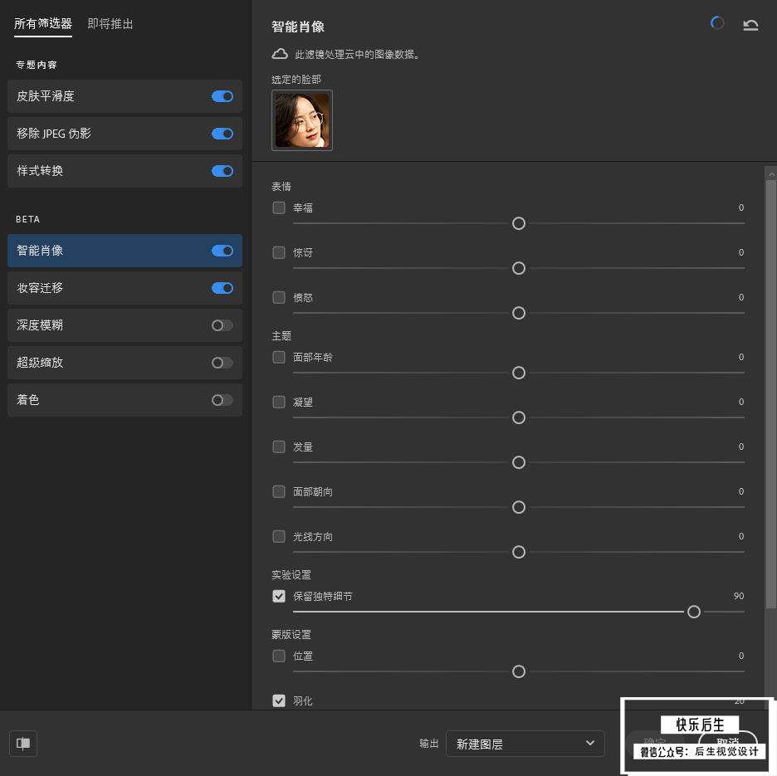Switch to the 即将推出 tab
The width and height of the screenshot is (777, 776).
pyautogui.click(x=110, y=24)
